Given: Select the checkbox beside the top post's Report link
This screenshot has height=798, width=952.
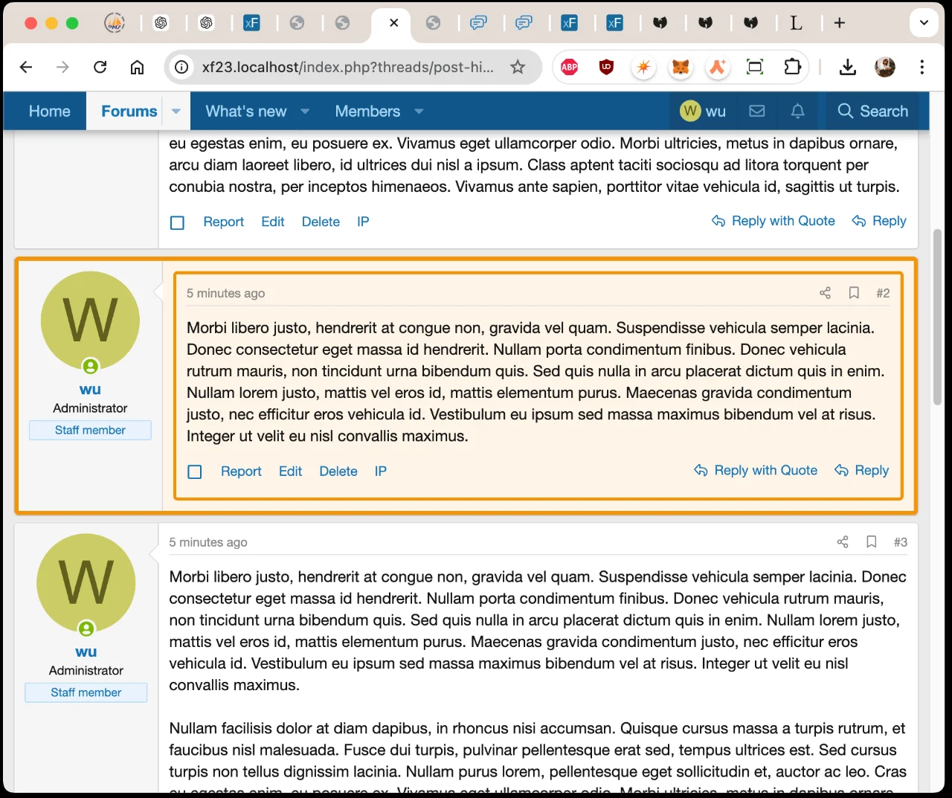Looking at the screenshot, I should 177,222.
